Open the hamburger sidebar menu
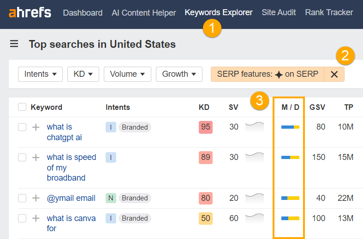This screenshot has height=239, width=363. click(14, 44)
